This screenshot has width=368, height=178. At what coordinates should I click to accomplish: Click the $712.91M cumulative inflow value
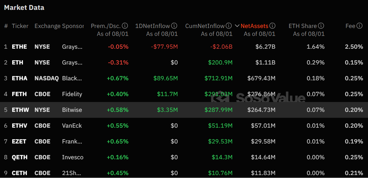tap(218, 78)
